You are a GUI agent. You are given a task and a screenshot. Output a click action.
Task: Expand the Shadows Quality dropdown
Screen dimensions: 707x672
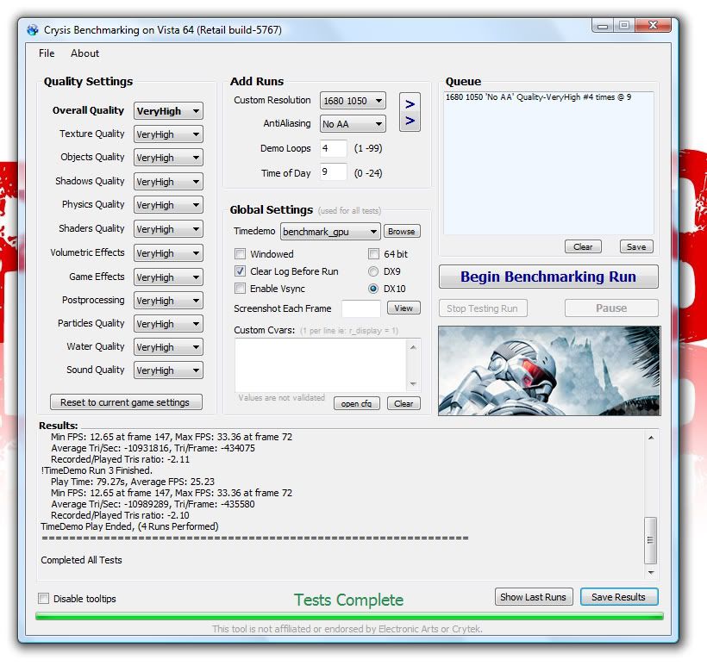[x=168, y=182]
